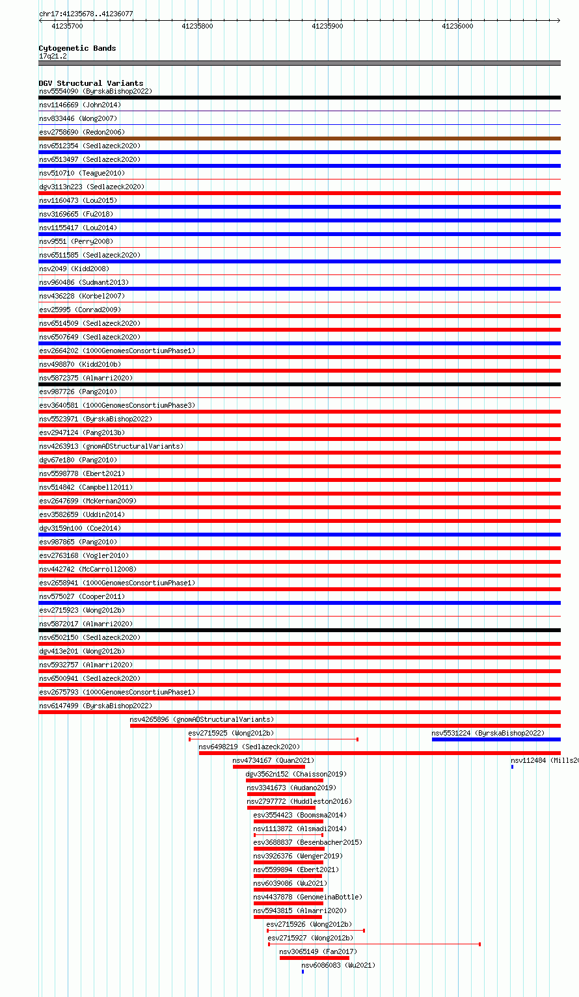Click ruler coordinate 41235700
The width and height of the screenshot is (579, 997).
[x=67, y=26]
